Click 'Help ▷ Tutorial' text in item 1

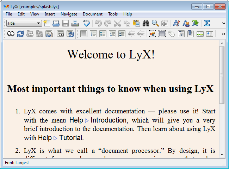pos(60,138)
